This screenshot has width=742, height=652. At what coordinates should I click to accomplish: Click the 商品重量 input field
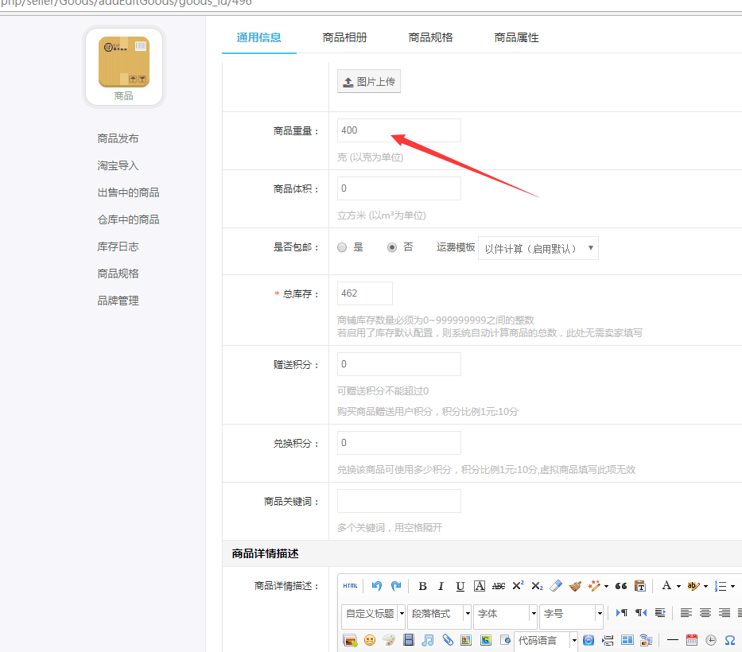click(398, 130)
